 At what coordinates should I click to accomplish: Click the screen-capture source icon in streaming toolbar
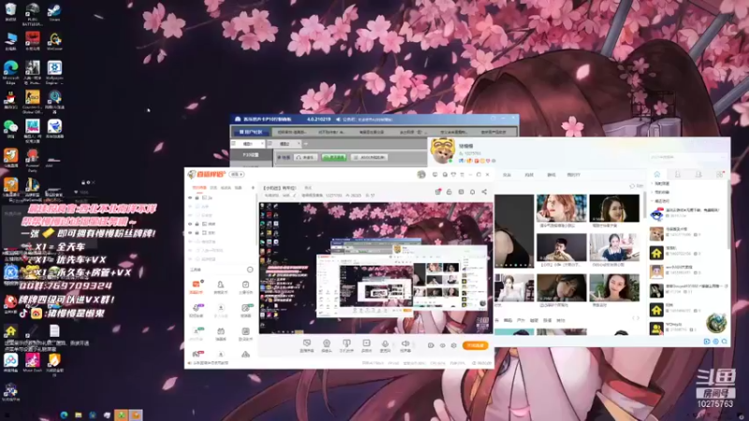307,343
